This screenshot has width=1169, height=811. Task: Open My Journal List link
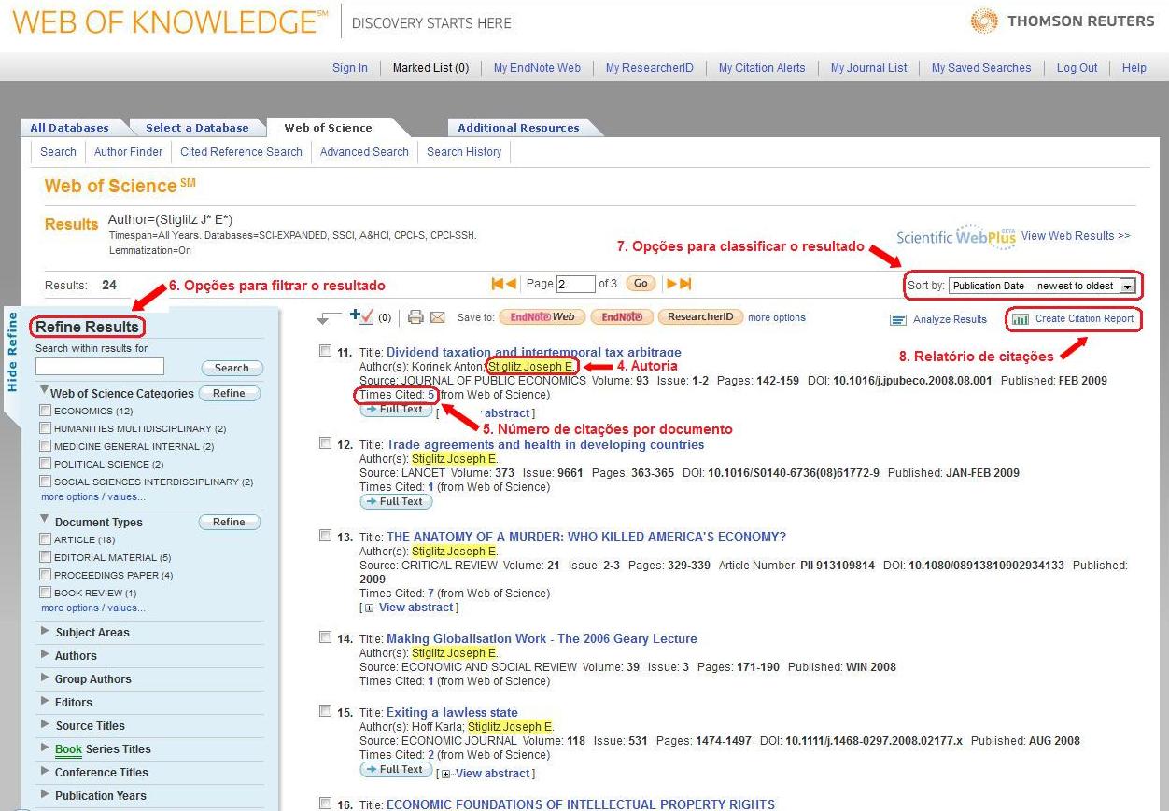(869, 68)
